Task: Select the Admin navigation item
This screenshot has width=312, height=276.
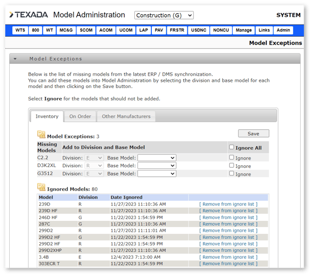Action: pos(283,30)
